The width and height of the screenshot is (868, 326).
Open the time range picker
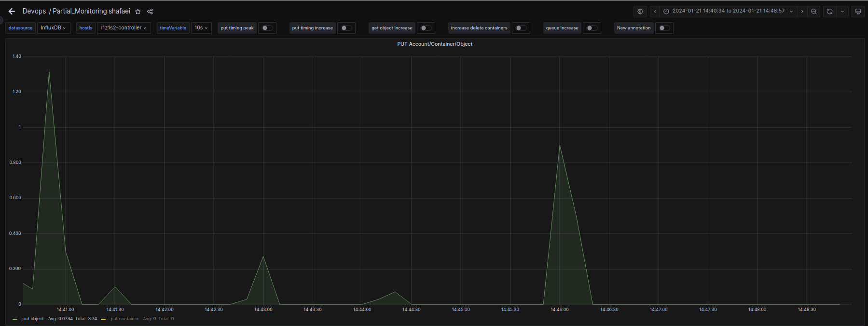[x=728, y=11]
